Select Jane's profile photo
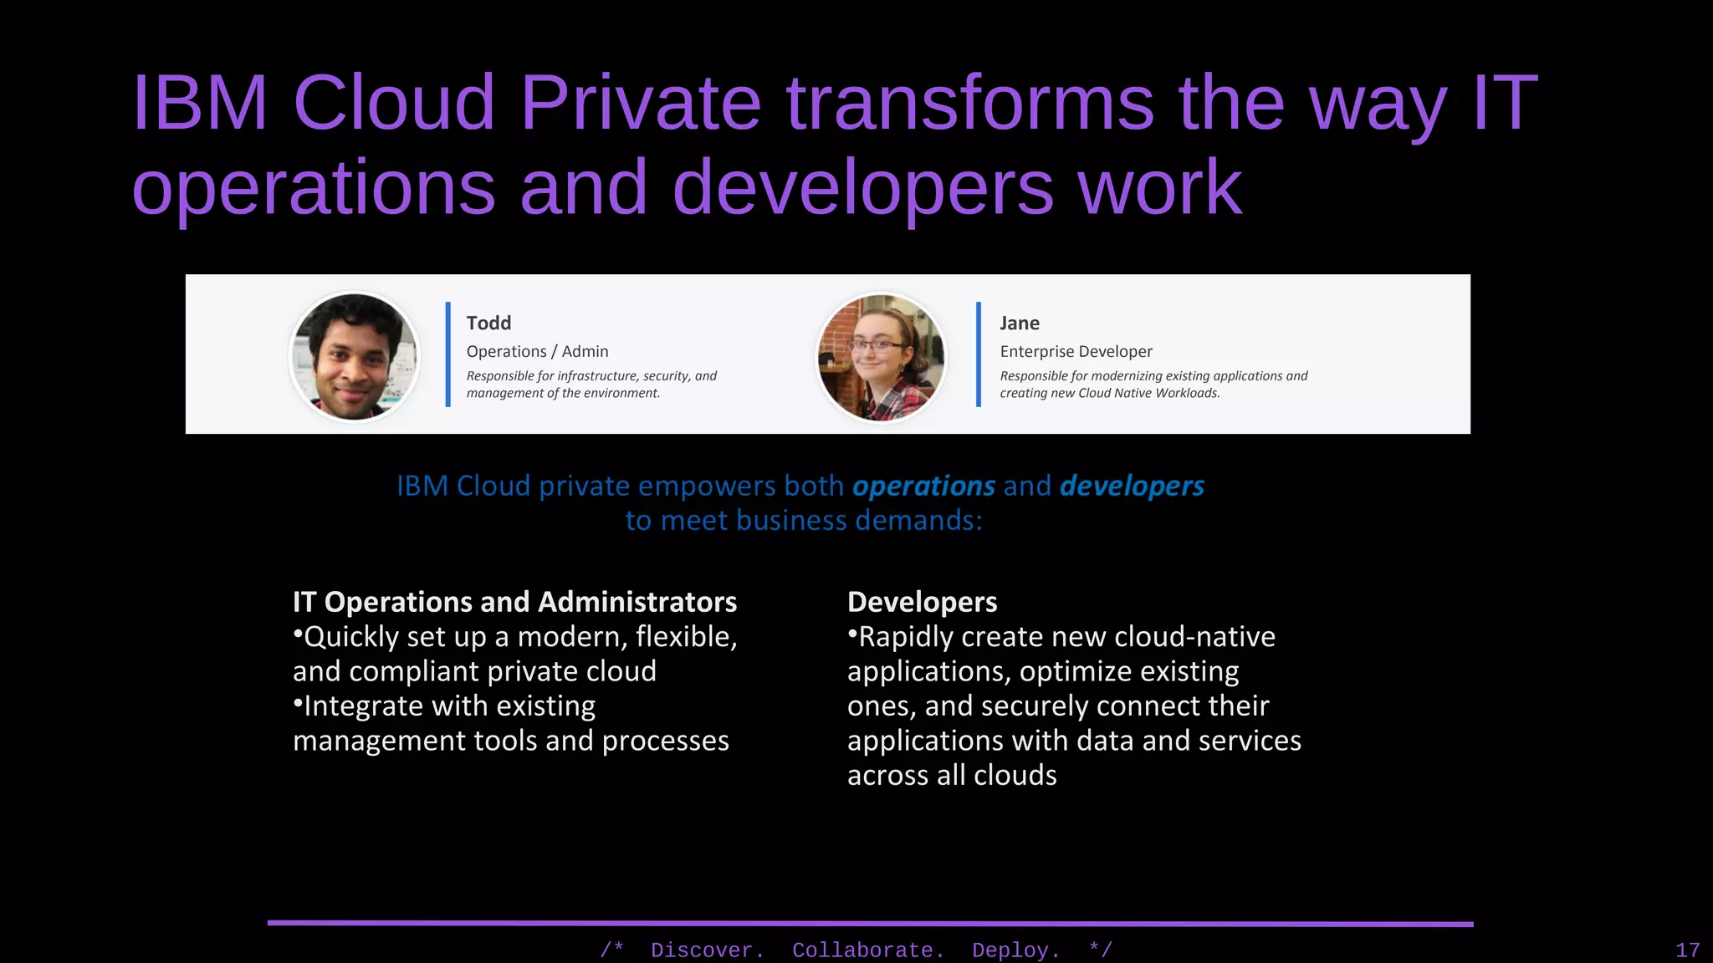 [x=882, y=357]
